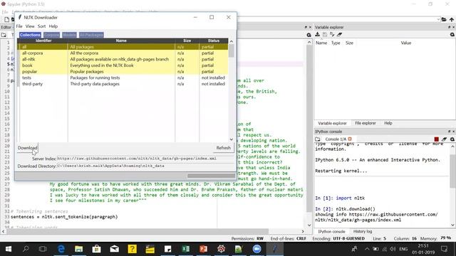Click the browse working directory folder icon
456x256 pixels.
coord(444,19)
